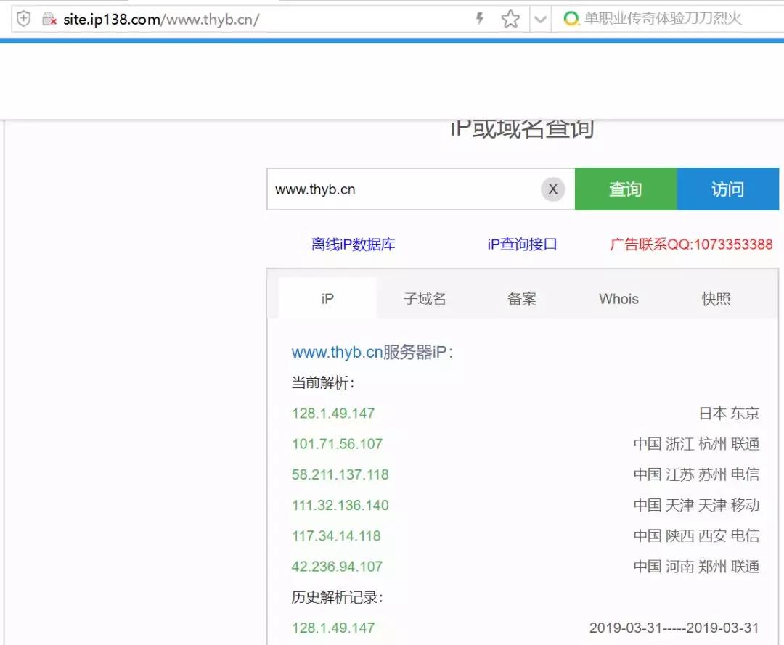Click the lightning bolt icon near the address bar
This screenshot has width=784, height=645.
(481, 19)
